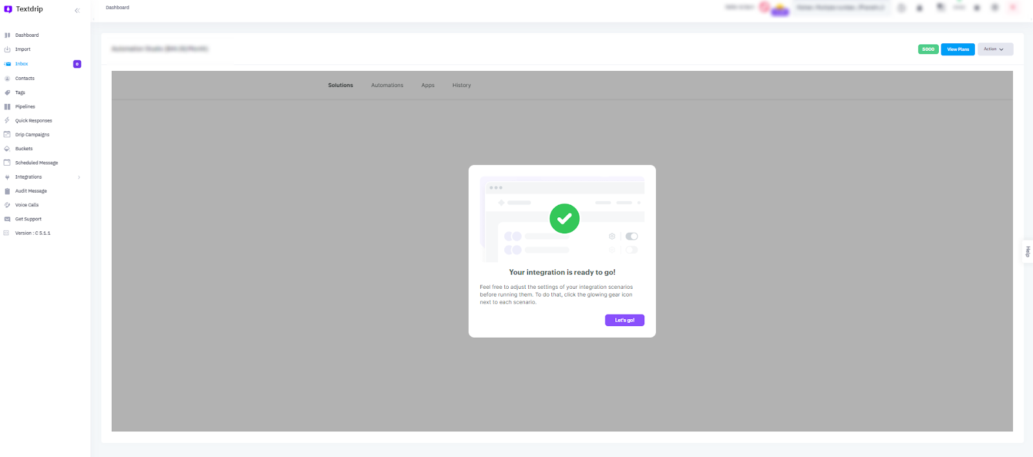Open Drip Campaigns icon
Image resolution: width=1033 pixels, height=457 pixels.
7,135
